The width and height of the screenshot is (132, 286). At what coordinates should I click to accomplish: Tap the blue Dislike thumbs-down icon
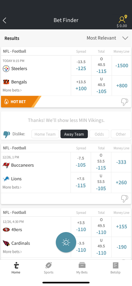point(7,134)
